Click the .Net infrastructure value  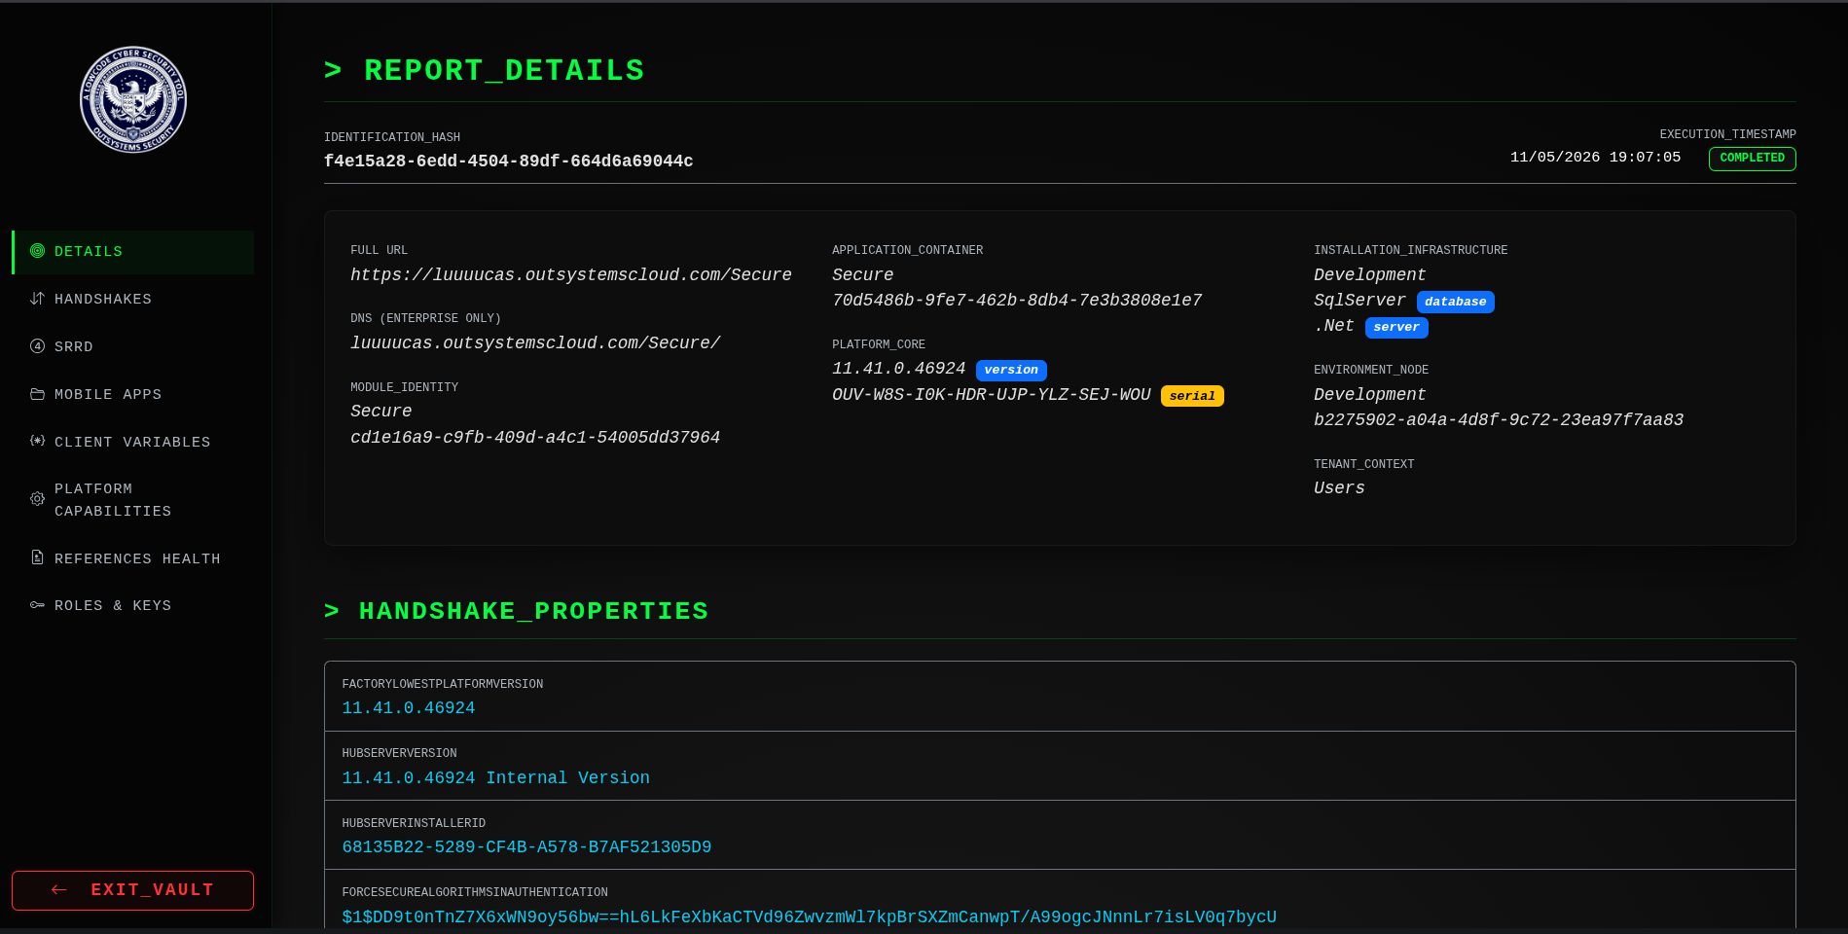[1334, 326]
